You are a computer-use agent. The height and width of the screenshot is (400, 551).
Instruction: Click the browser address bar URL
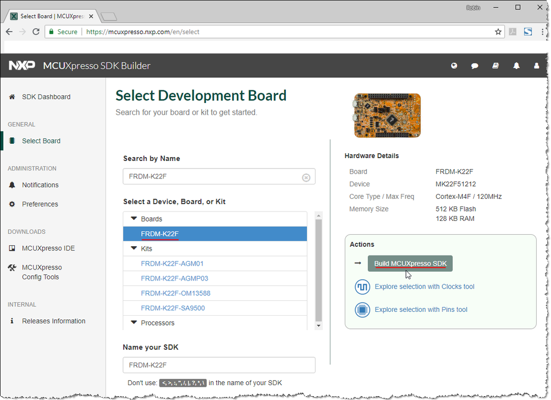point(143,32)
